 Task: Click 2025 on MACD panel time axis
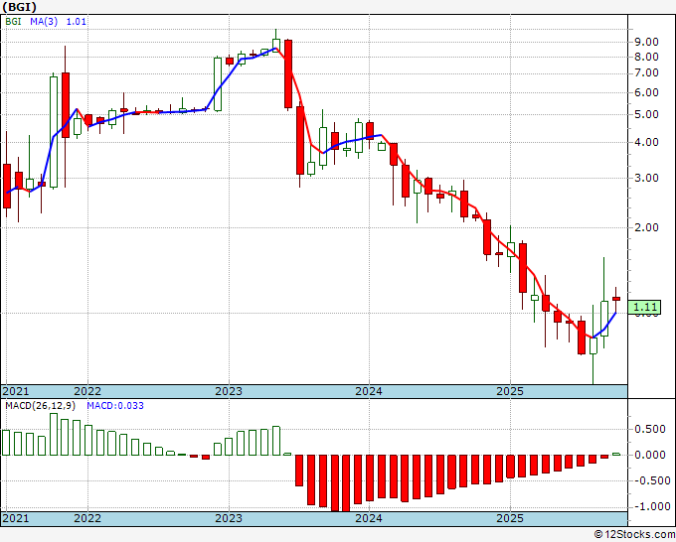[x=510, y=518]
